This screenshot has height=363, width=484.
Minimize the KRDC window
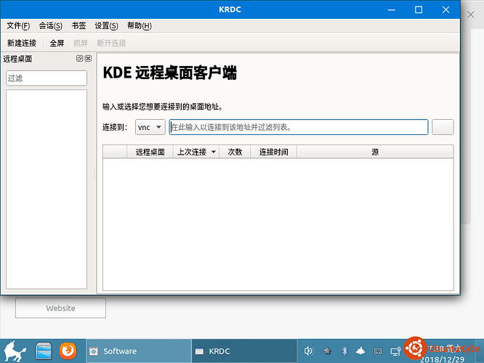click(x=392, y=10)
